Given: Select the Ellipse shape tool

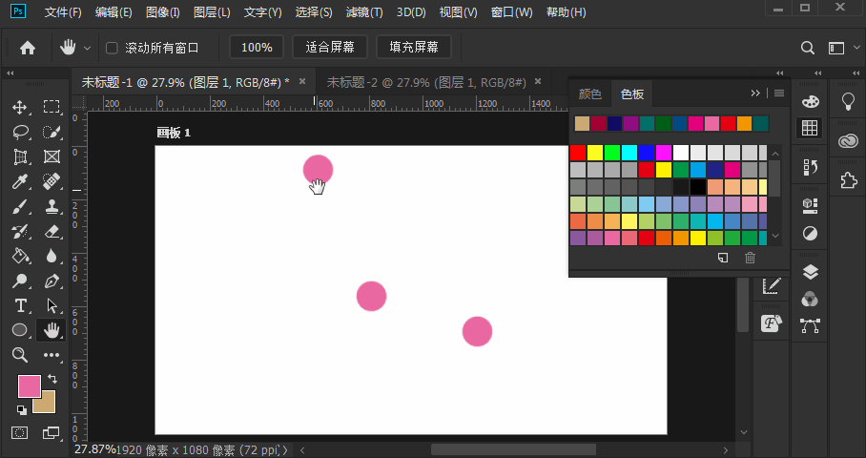Looking at the screenshot, I should pos(20,330).
